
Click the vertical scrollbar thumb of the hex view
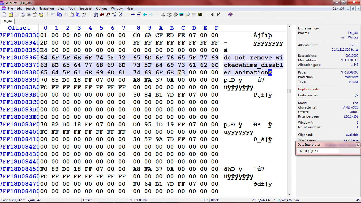coord(289,91)
